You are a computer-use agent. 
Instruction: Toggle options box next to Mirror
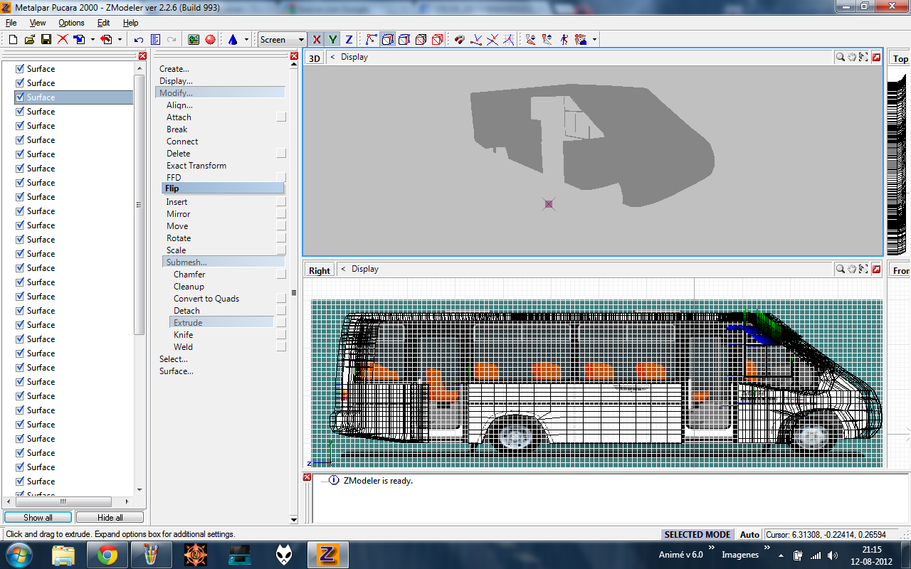click(x=281, y=213)
